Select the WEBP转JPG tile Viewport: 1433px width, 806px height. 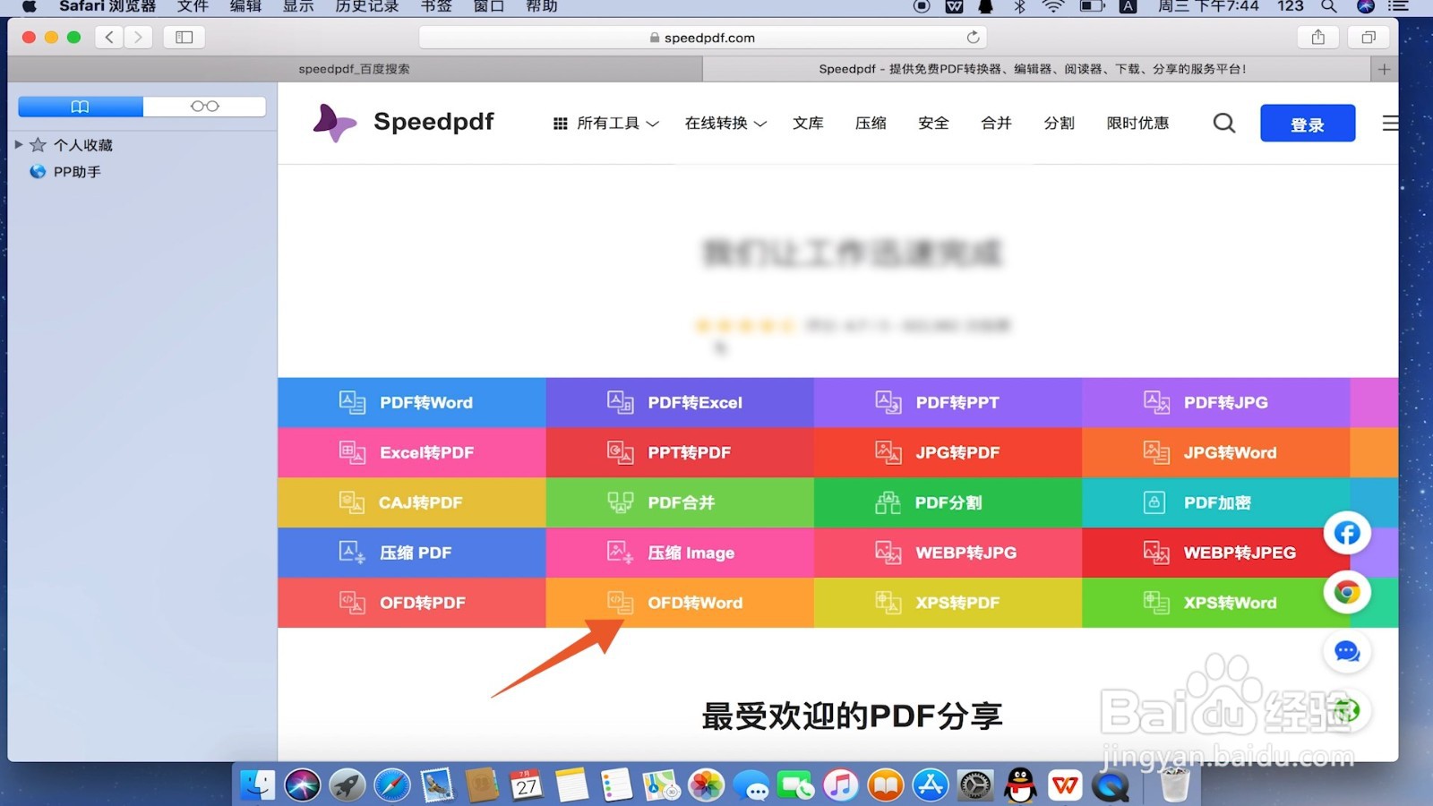pos(948,553)
